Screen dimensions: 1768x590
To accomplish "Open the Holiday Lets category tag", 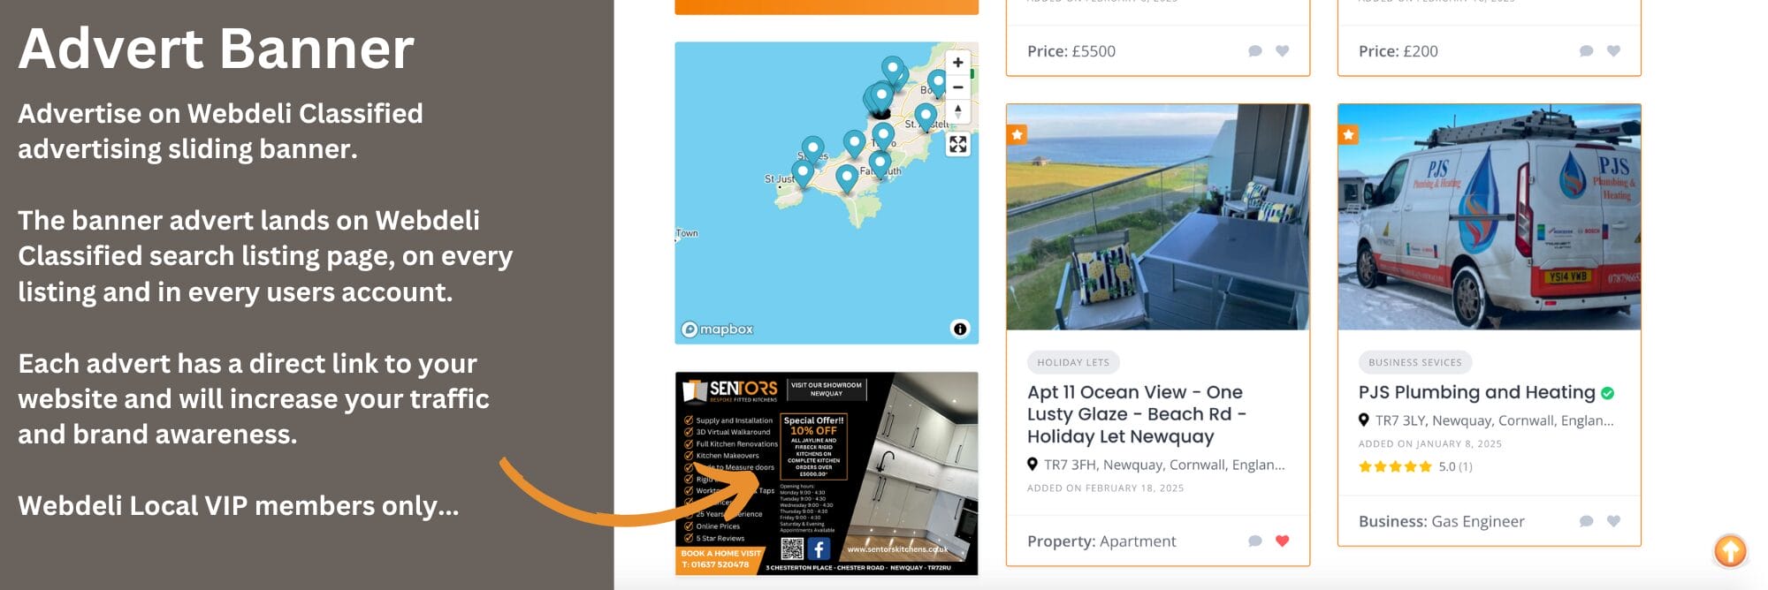I will pos(1073,362).
